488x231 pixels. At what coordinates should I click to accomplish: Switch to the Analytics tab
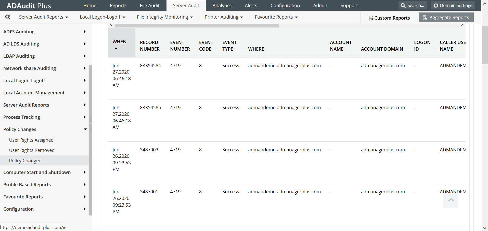click(x=222, y=5)
